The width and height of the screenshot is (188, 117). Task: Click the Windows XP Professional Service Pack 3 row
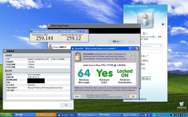38,88
